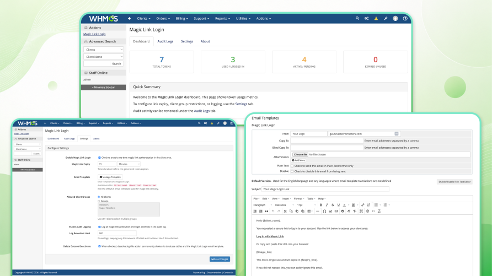The image size is (492, 276).
Task: Open the 11pt font size dropdown
Action: (x=306, y=205)
